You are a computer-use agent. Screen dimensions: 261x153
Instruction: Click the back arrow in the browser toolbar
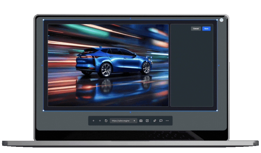point(94,121)
